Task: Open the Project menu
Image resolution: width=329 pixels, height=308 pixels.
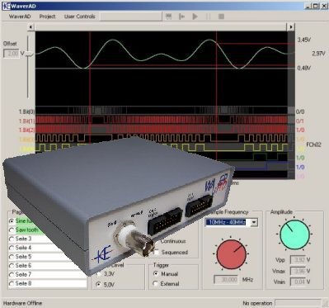Action: tap(47, 17)
